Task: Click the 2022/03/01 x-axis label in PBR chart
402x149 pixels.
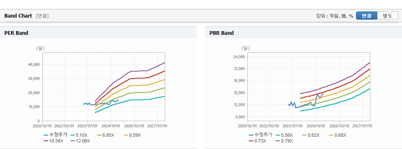Action: 270,126
